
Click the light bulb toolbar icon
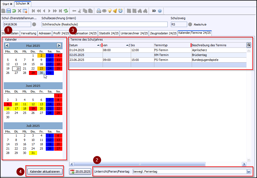[x=110, y=11]
